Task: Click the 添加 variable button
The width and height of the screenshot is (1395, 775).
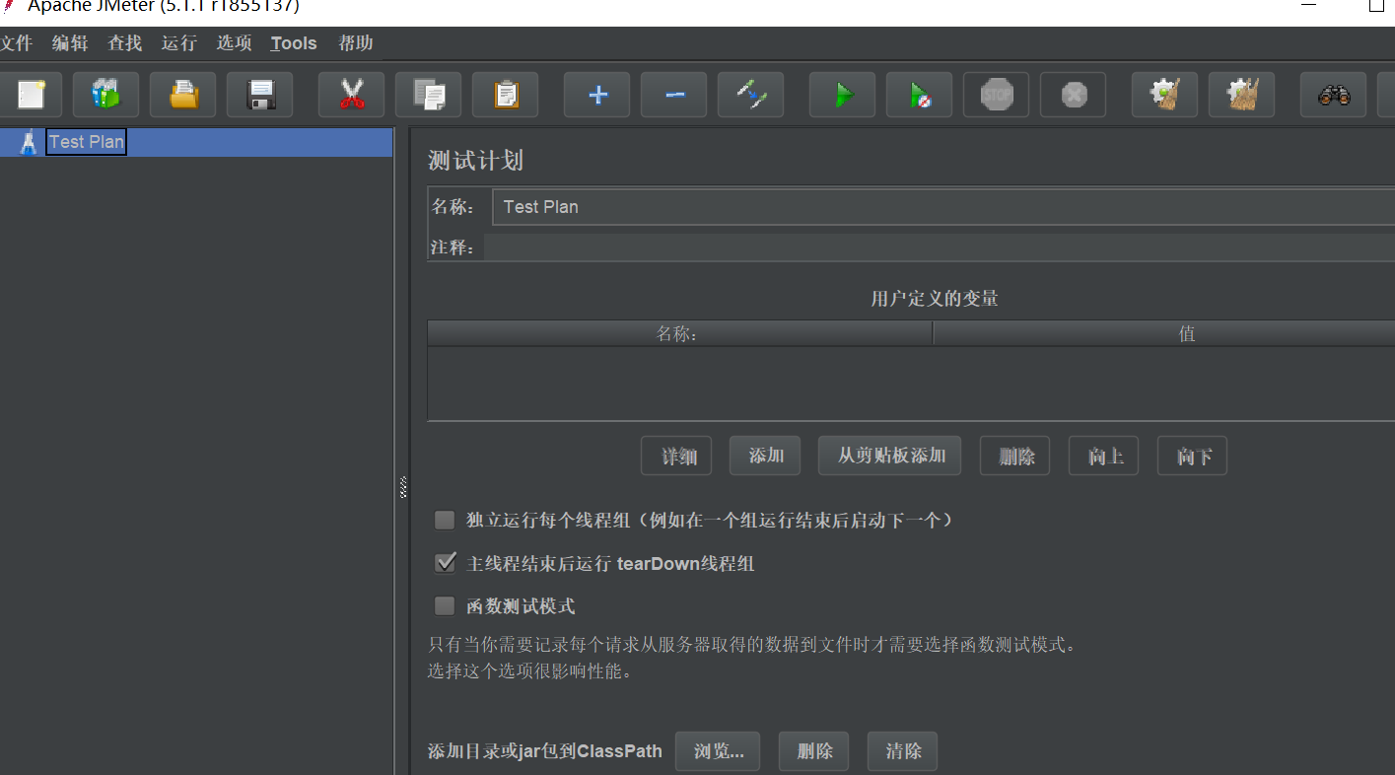Action: coord(765,457)
